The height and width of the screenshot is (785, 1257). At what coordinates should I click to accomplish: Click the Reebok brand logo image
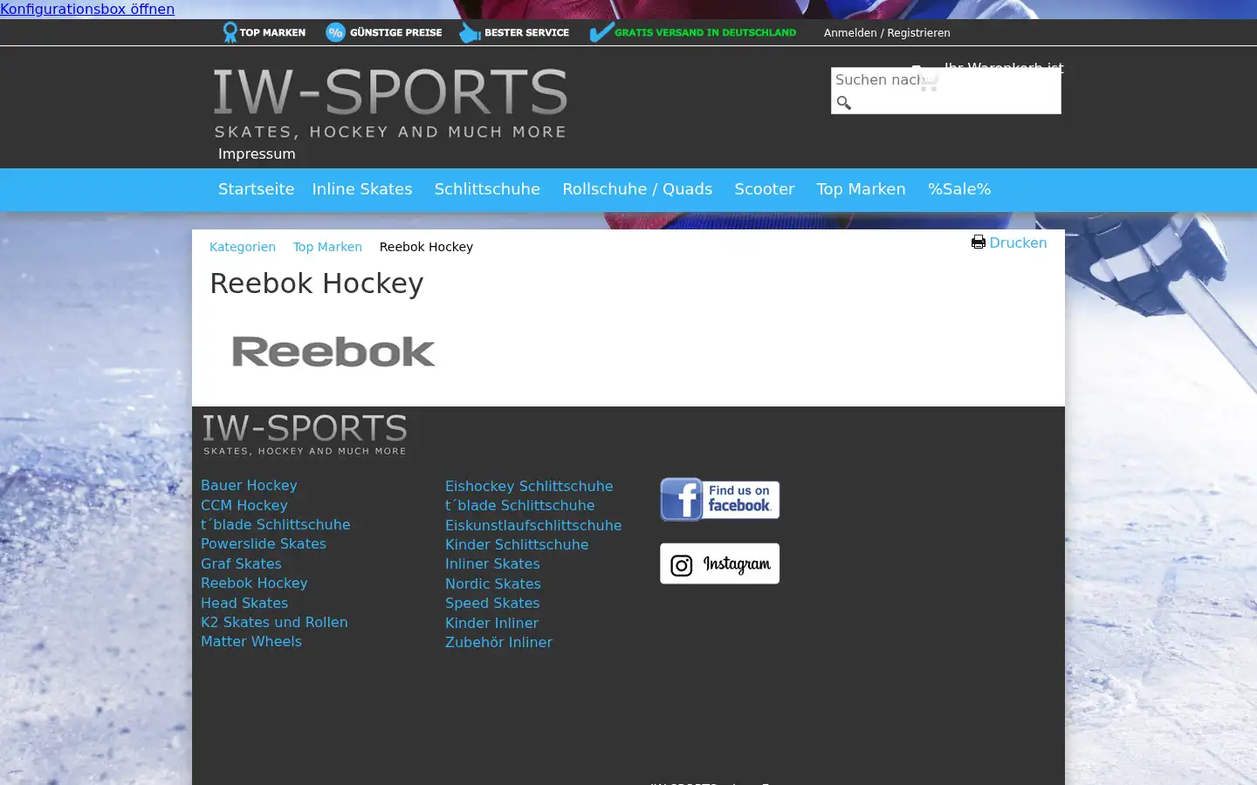coord(333,352)
